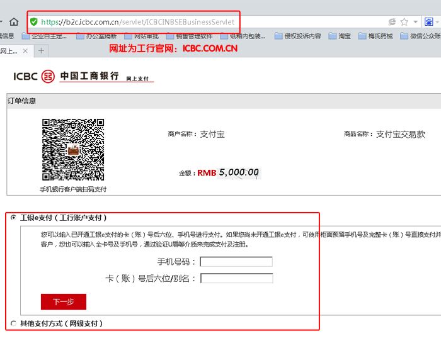Open the 侵权投诉内容 bookmark folder
The height and width of the screenshot is (341, 441).
tap(298, 36)
